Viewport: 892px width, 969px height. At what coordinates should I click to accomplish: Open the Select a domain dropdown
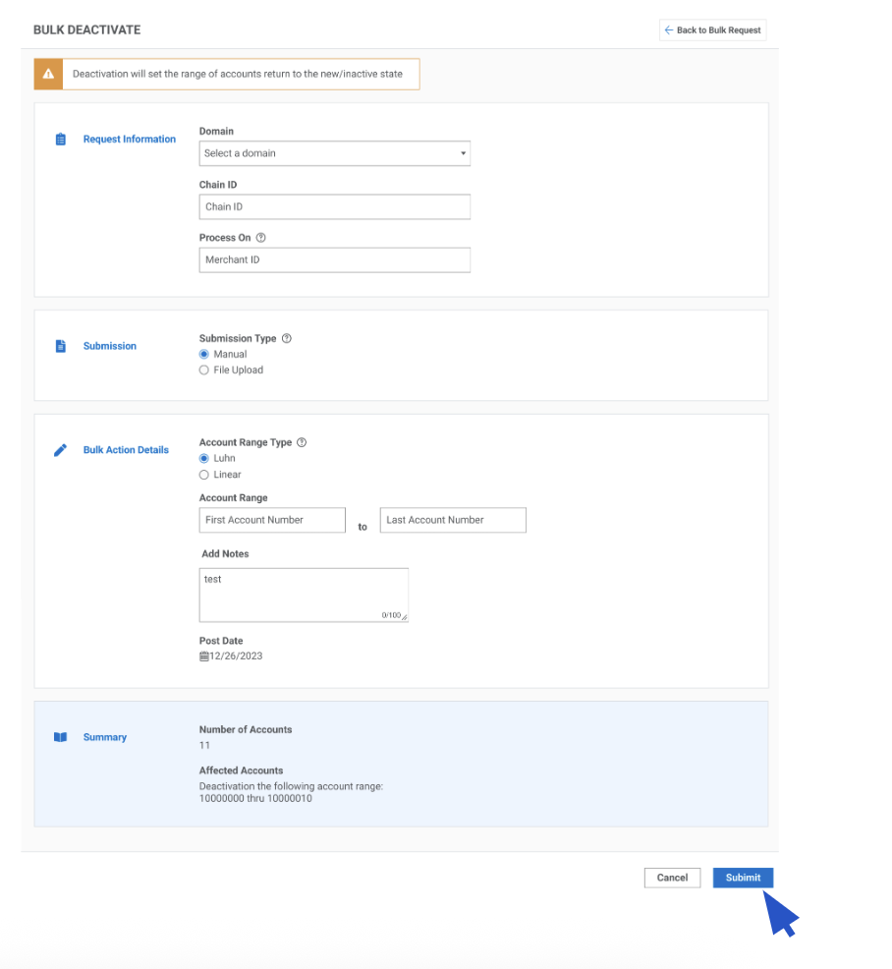tap(334, 153)
